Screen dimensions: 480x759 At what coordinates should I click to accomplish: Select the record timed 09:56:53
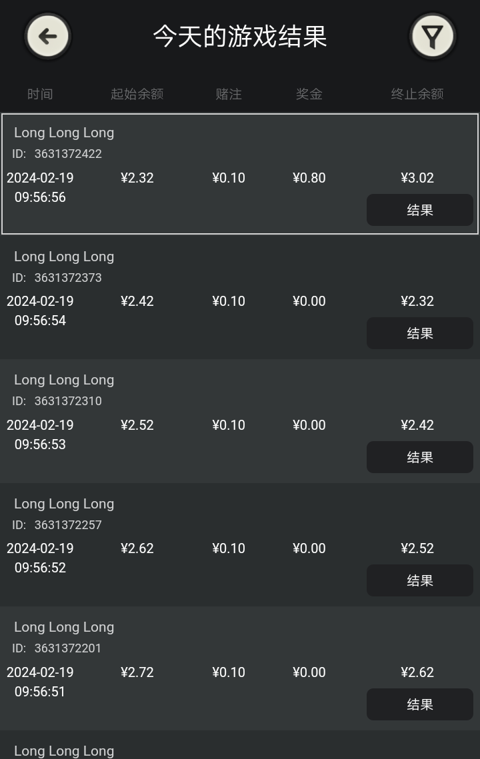[x=240, y=421]
